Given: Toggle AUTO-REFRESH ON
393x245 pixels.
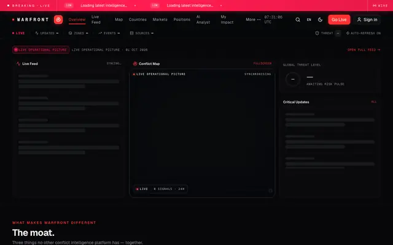Looking at the screenshot, I should [364, 33].
